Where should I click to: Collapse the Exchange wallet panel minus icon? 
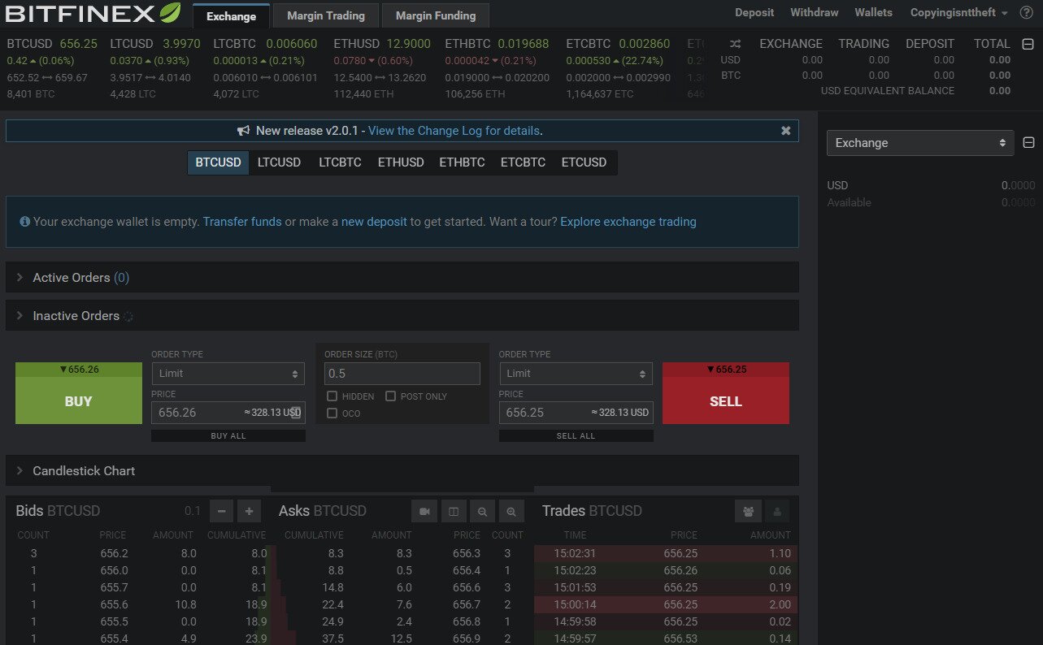[1028, 143]
